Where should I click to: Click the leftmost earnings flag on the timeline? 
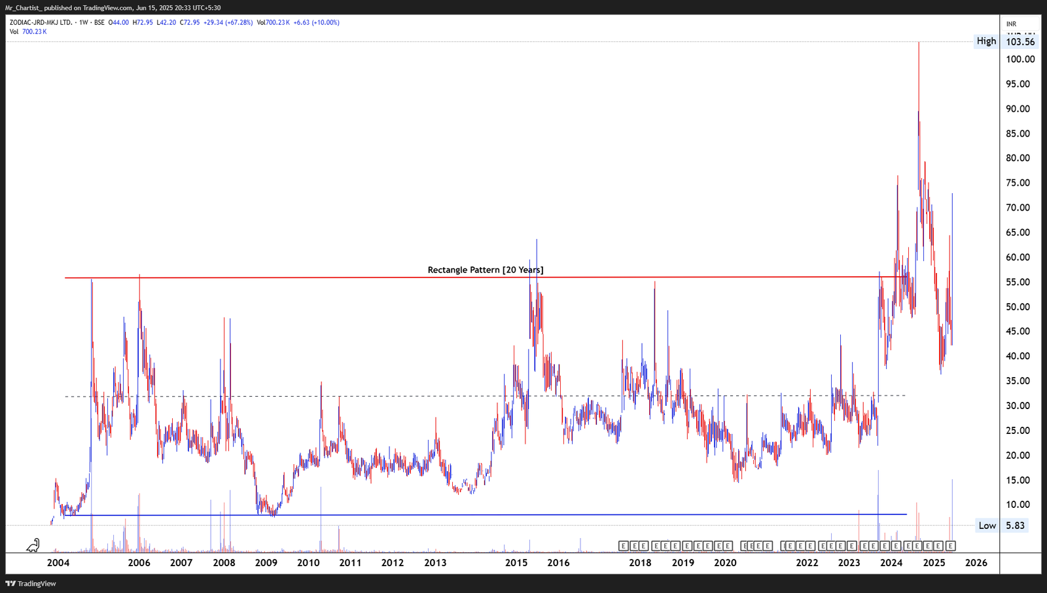click(623, 545)
